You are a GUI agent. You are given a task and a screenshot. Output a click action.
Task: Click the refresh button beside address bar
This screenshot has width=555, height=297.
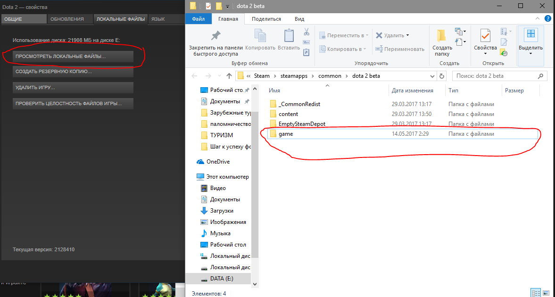click(x=442, y=76)
